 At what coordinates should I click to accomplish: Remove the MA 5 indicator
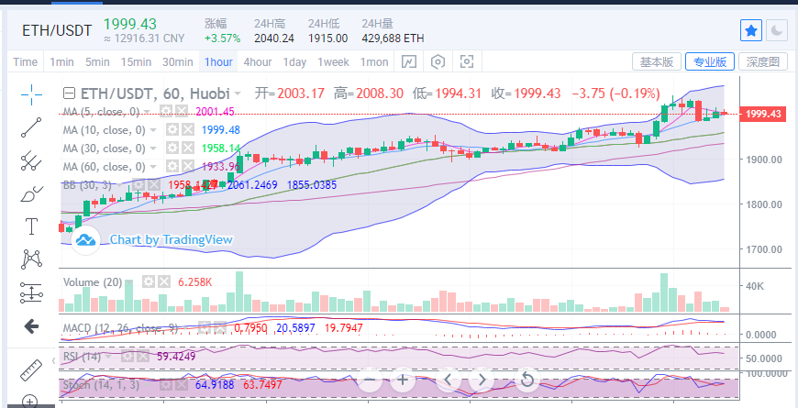tap(182, 112)
